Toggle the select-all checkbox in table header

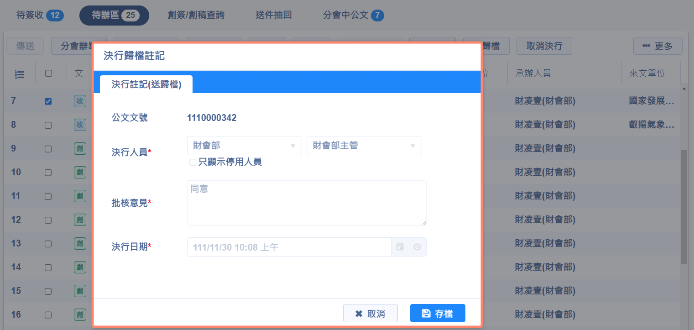(x=48, y=73)
